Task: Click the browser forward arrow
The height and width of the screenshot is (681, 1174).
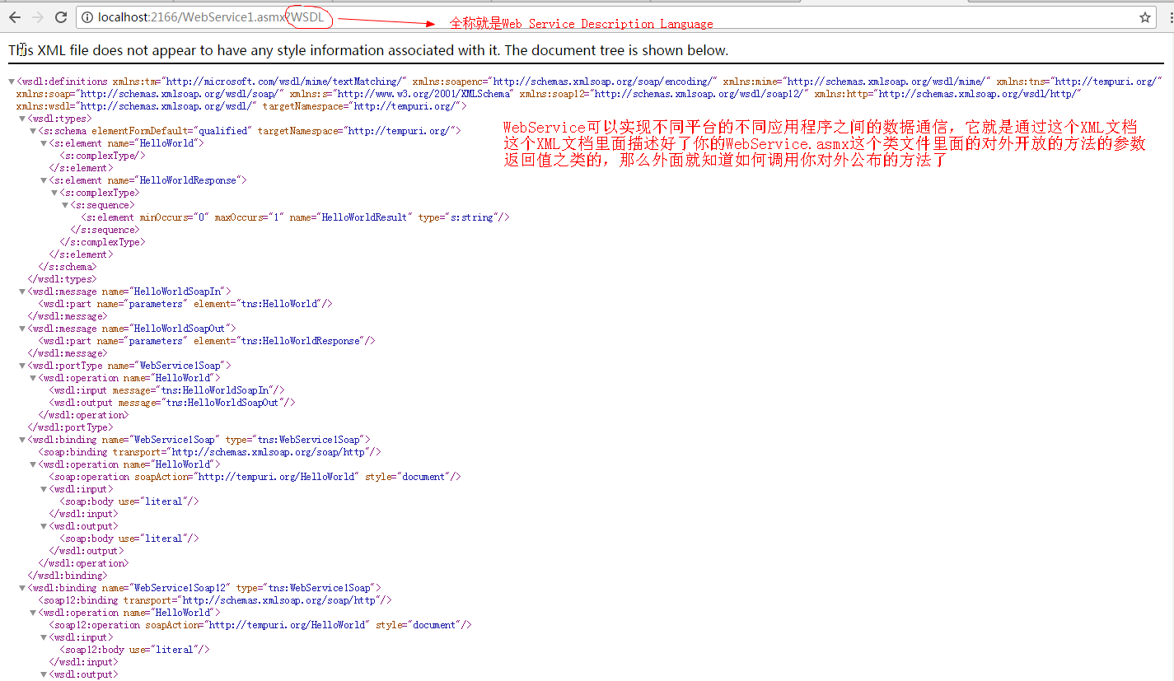Action: [x=38, y=17]
